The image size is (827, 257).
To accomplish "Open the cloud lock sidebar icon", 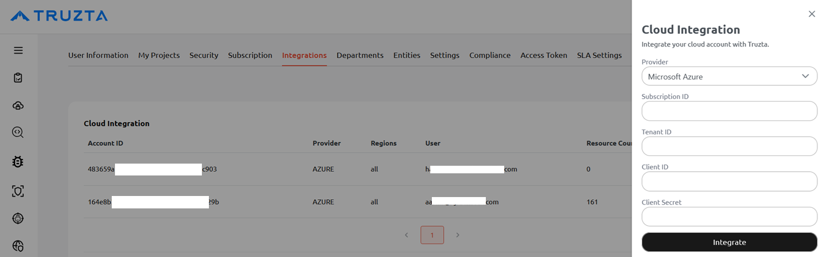I will click(18, 105).
